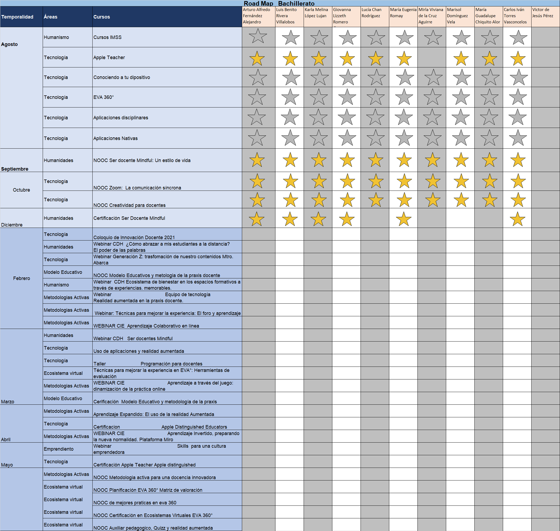This screenshot has width=560, height=531.
Task: Click María Eugenia's gray star in Aplicaciones Nativas row
Action: 404,138
